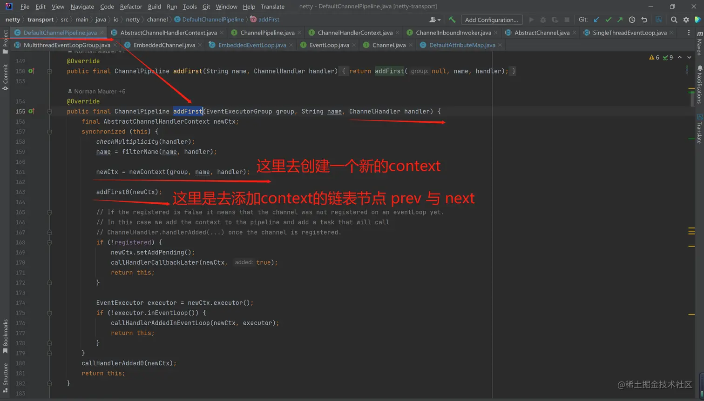Open the Maven tool window
Viewport: 704px width, 401px height.
click(699, 44)
